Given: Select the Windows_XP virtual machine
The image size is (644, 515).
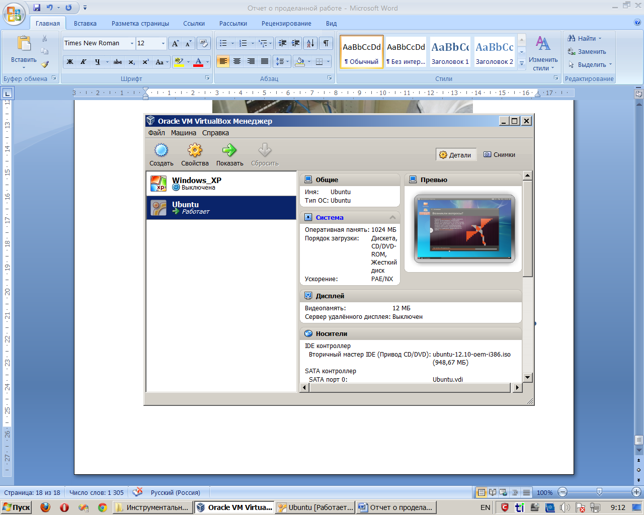Looking at the screenshot, I should click(x=221, y=184).
